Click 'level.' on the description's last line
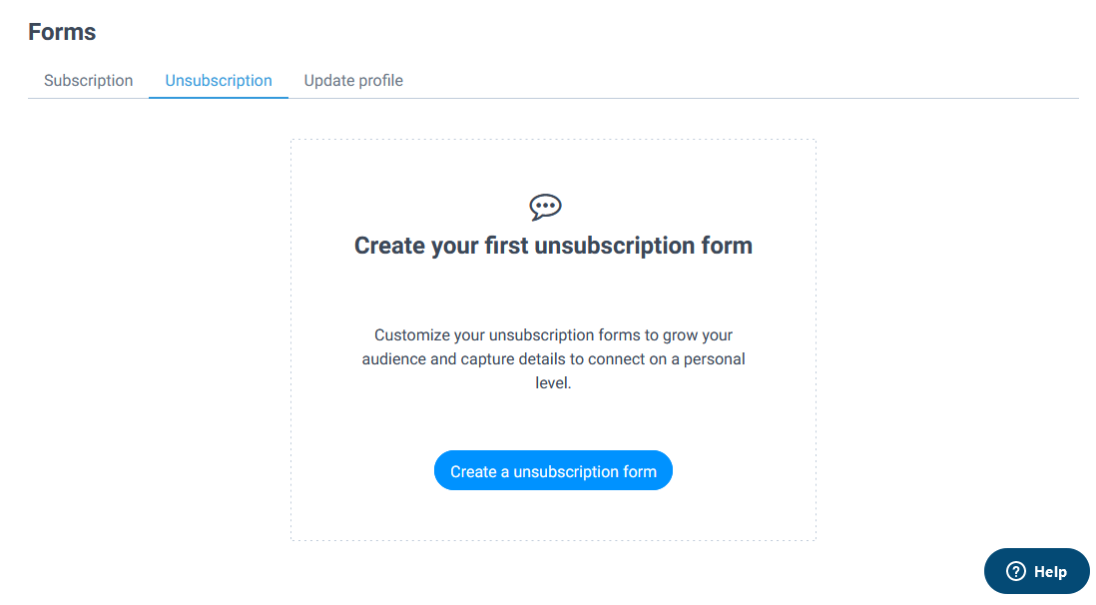 point(553,382)
